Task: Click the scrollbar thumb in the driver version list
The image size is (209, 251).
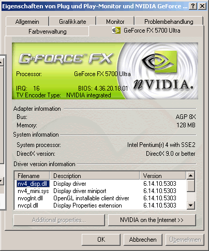Action: [190, 186]
